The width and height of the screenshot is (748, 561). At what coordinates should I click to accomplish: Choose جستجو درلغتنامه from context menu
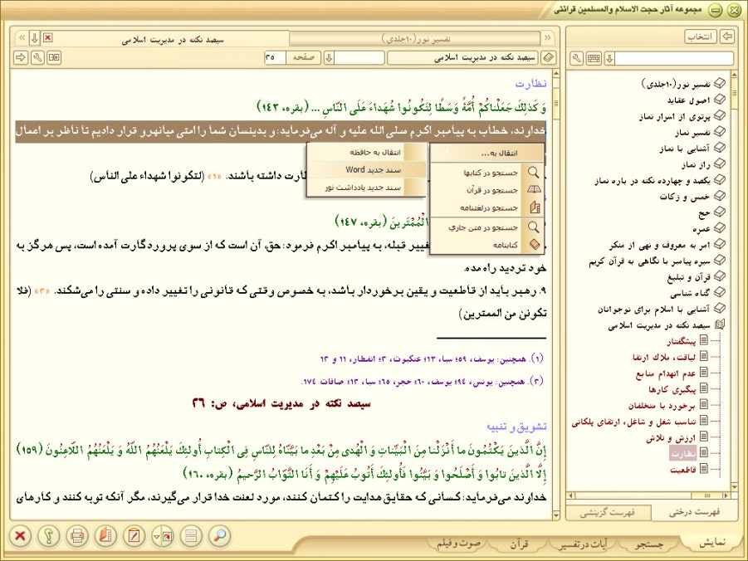coord(487,207)
